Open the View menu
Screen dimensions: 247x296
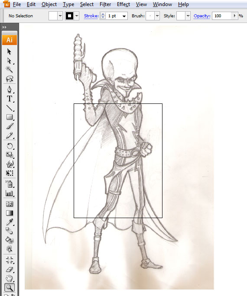point(141,4)
